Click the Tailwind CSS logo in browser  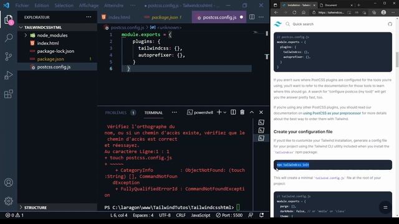coord(277,24)
